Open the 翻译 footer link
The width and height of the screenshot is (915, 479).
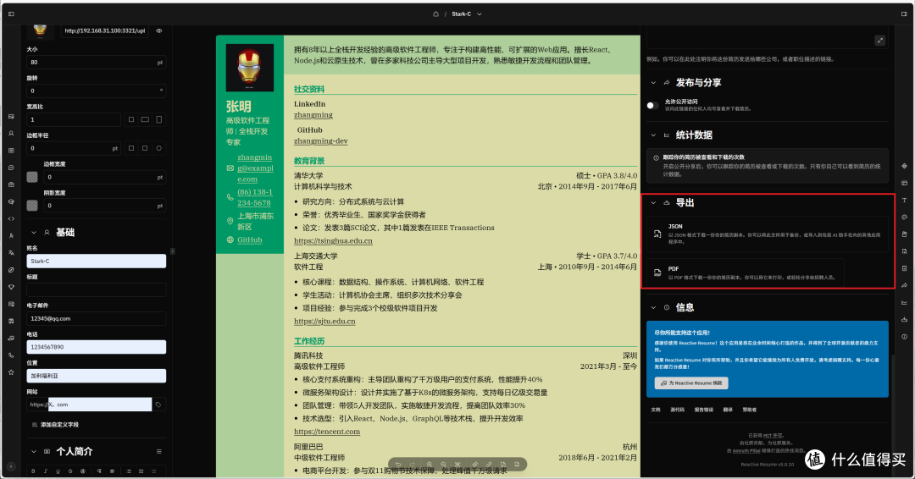coord(728,410)
